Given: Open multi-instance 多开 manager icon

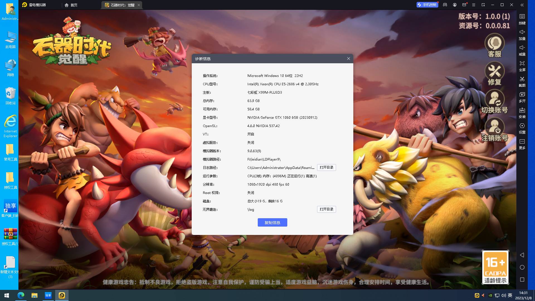Looking at the screenshot, I should pyautogui.click(x=522, y=97).
